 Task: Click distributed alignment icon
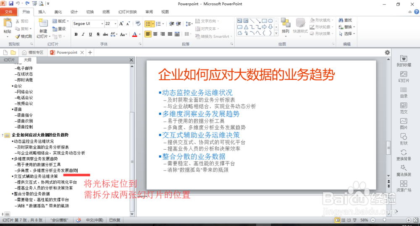pyautogui.click(x=177, y=34)
